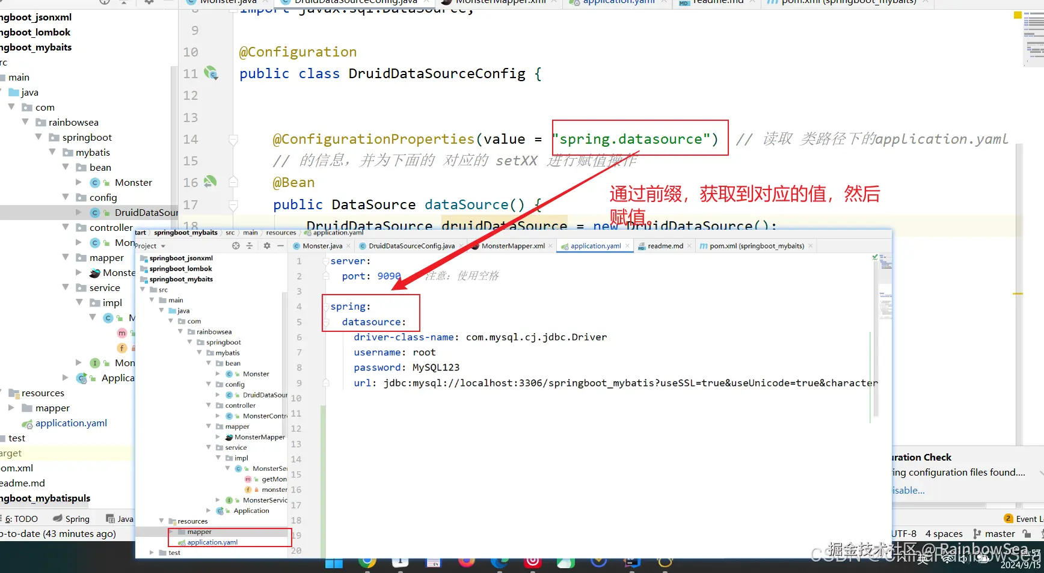
Task: Collapse the src folder in the inset tree
Action: click(x=143, y=290)
